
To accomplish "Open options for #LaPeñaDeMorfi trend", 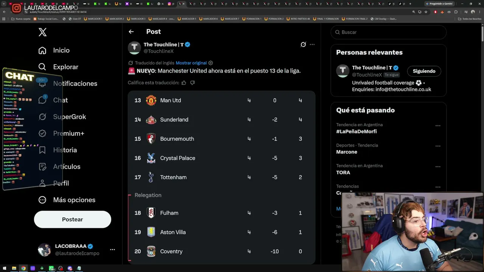I will [437, 126].
